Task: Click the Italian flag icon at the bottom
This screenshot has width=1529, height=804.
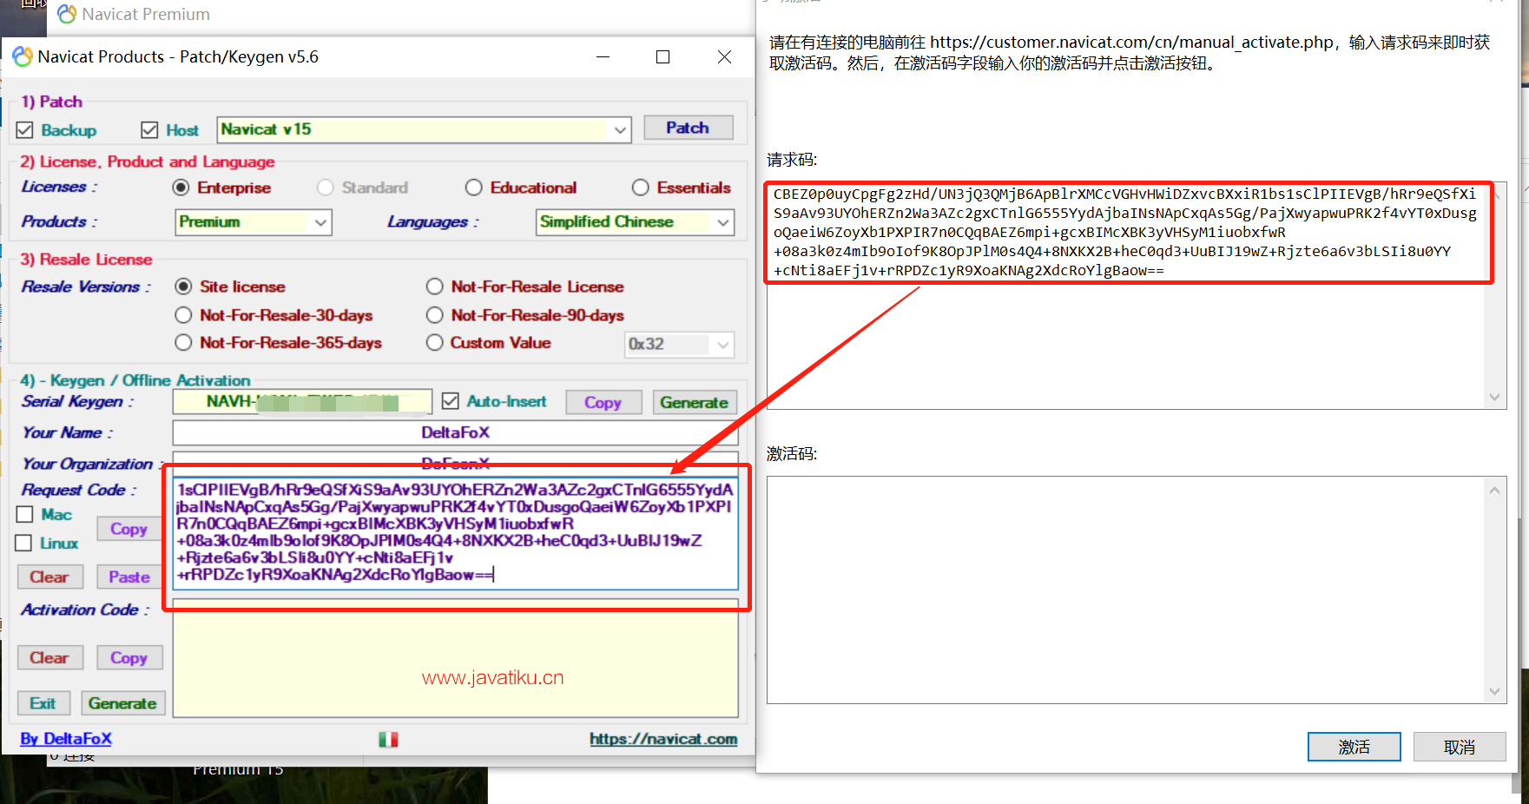Action: (388, 739)
